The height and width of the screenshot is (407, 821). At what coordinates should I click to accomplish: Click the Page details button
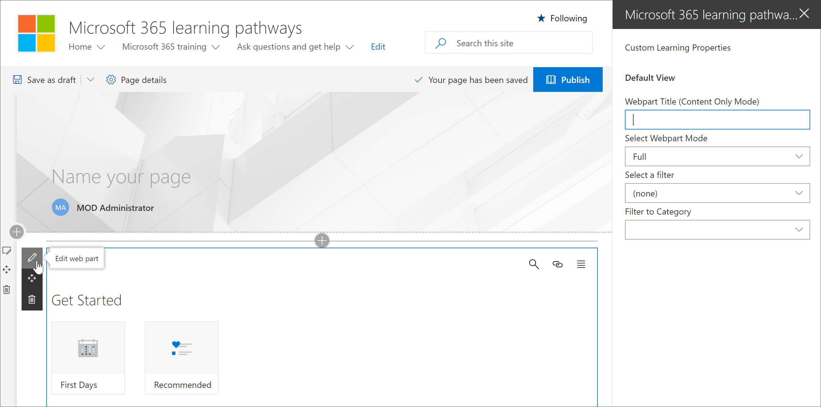[x=136, y=80]
